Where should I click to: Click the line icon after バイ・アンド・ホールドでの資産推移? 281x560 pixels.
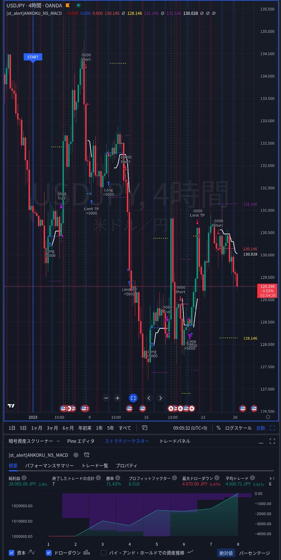(x=191, y=552)
